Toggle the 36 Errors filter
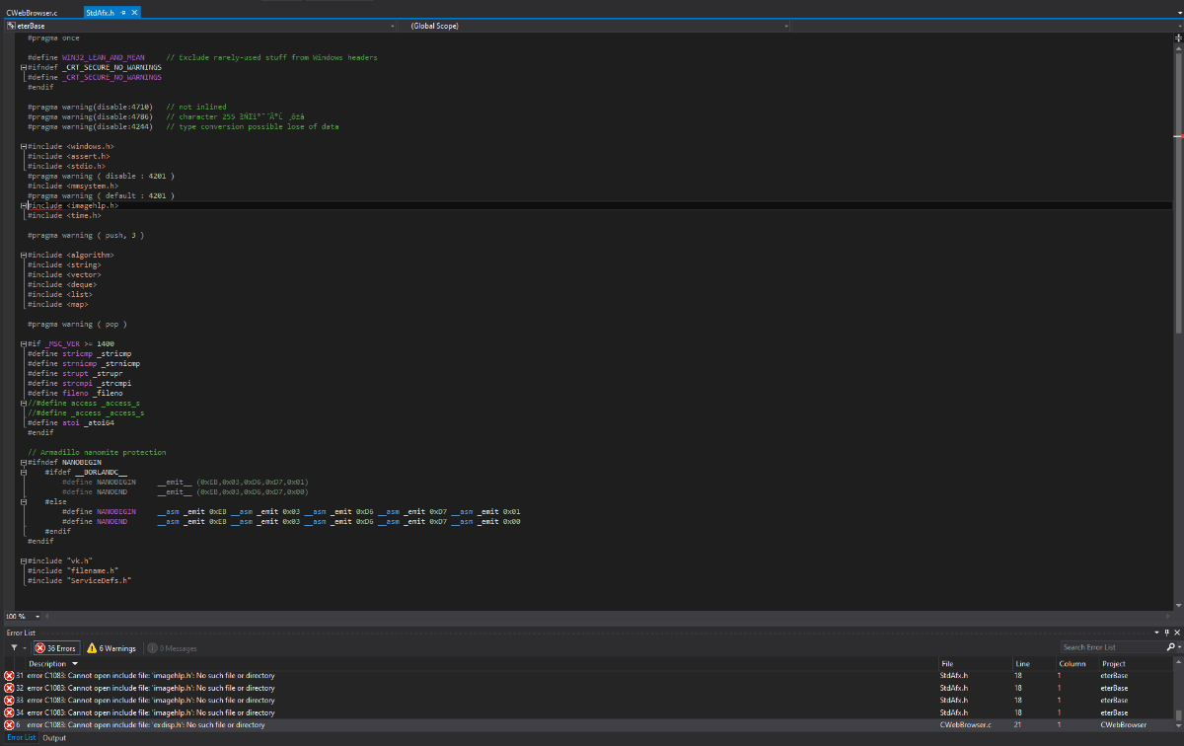The width and height of the screenshot is (1184, 746). coord(56,648)
